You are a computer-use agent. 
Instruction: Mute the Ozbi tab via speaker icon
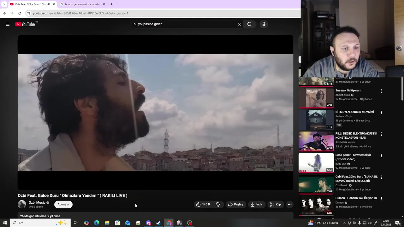[x=49, y=4]
